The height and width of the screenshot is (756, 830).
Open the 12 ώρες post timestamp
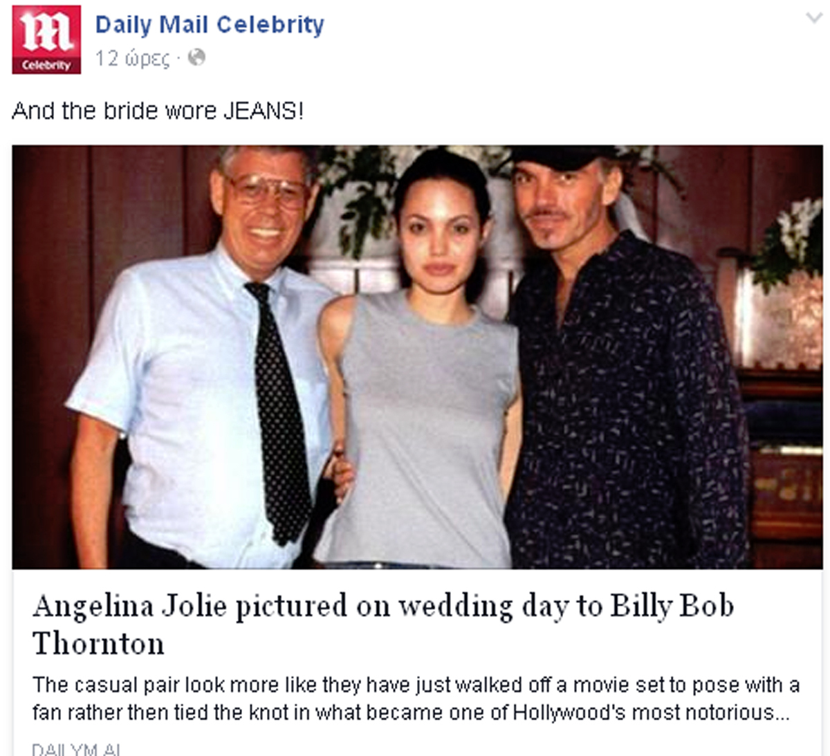[132, 58]
